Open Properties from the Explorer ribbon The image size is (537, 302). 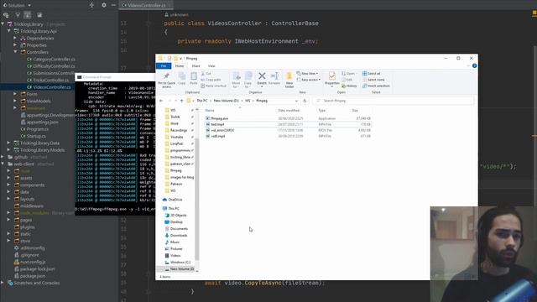click(x=332, y=79)
